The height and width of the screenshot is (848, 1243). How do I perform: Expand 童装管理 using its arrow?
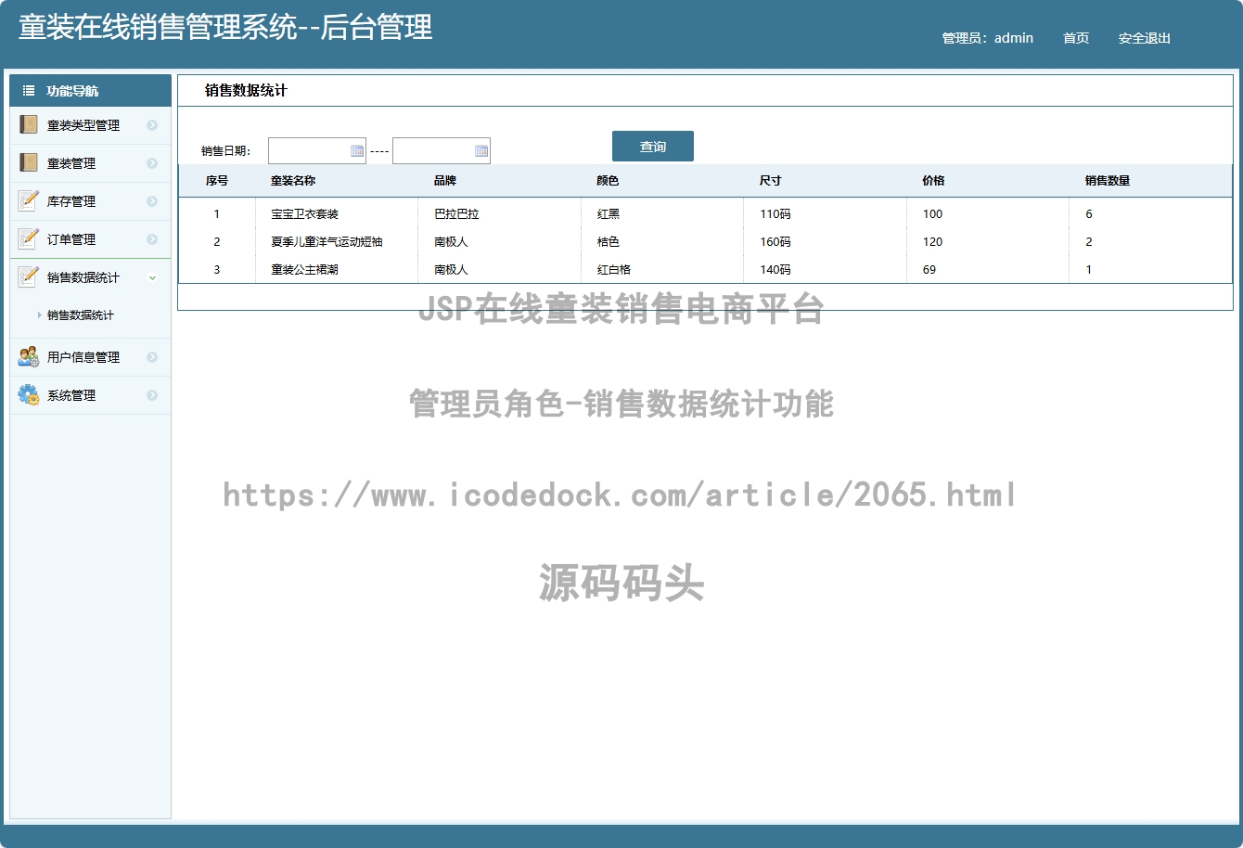pos(152,163)
